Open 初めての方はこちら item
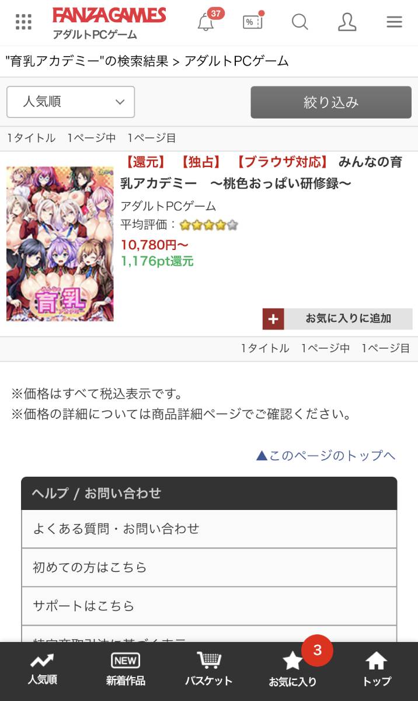The height and width of the screenshot is (701, 418). (x=209, y=567)
